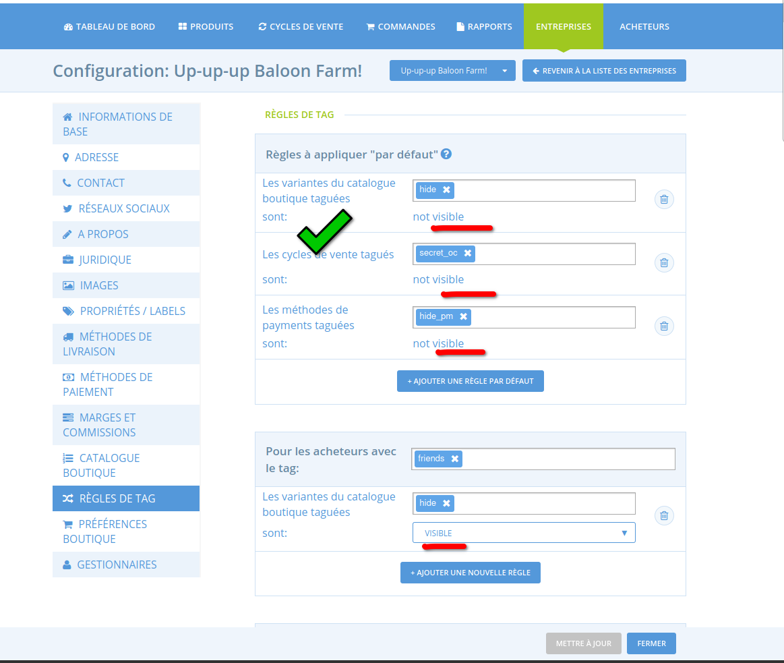Viewport: 784px width, 663px height.
Task: Open Réseaux sociaux section
Action: (126, 208)
